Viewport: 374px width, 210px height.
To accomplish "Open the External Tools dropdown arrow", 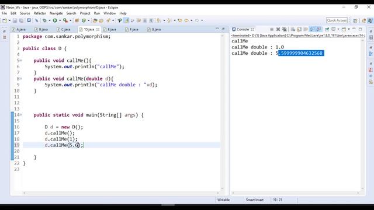I will tap(70, 20).
